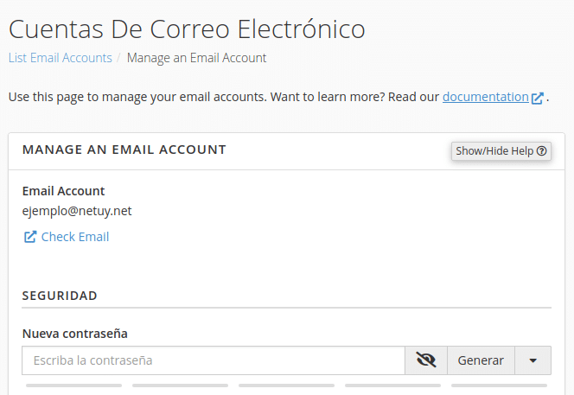Click the question mark help icon
574x395 pixels.
(x=542, y=150)
